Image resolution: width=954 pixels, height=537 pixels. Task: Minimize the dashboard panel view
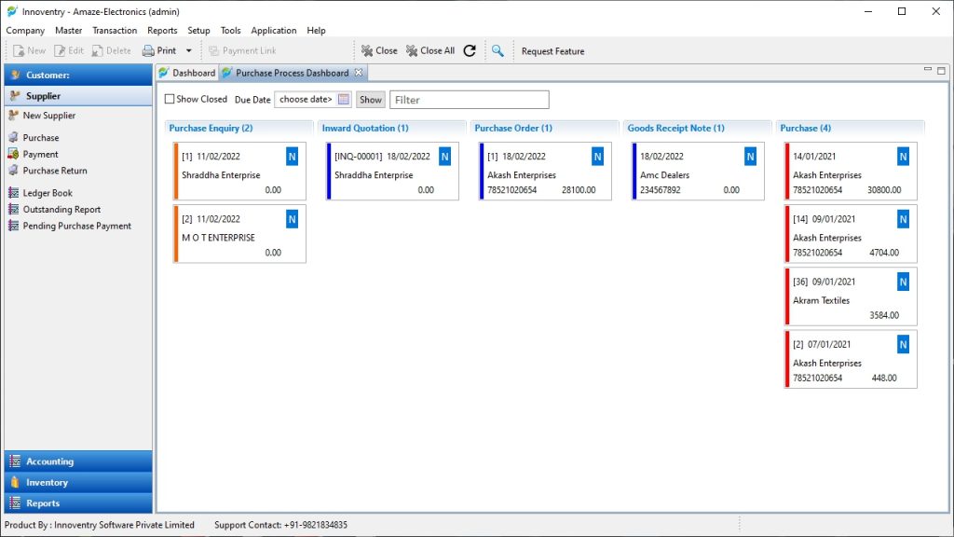928,70
